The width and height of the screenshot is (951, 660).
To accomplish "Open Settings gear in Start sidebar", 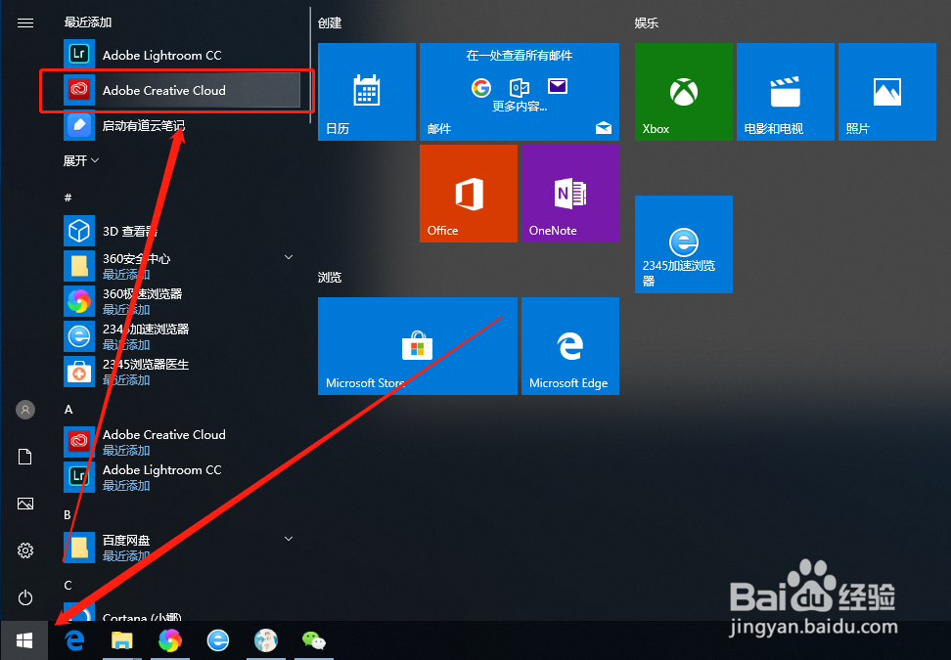I will tap(24, 550).
